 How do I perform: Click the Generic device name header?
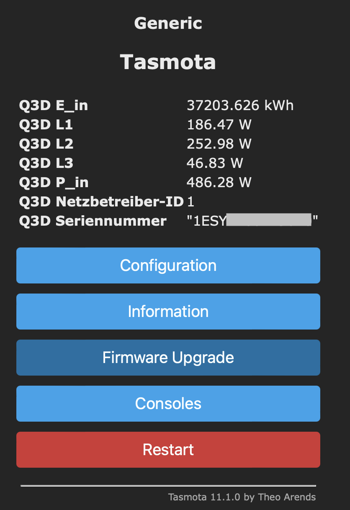[x=168, y=23]
